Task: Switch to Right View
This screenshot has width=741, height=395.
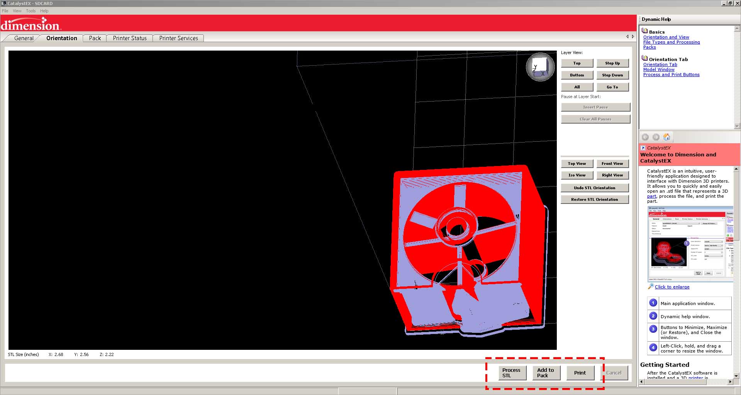Action: click(612, 175)
